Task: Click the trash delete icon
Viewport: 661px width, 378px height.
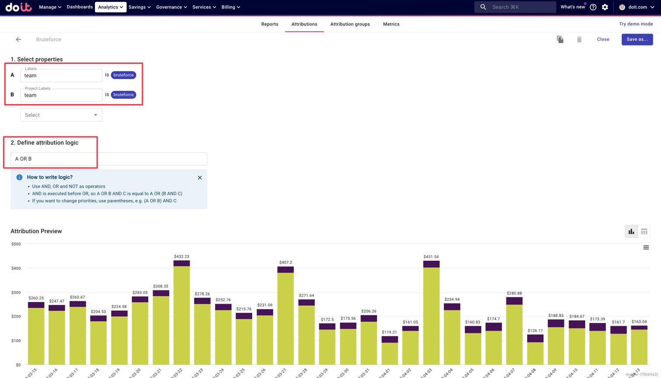Action: (x=579, y=39)
